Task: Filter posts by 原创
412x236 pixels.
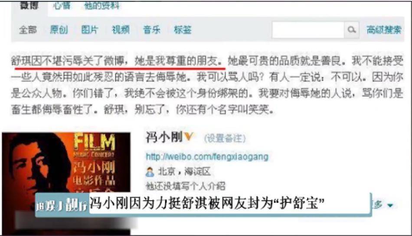Action: point(59,30)
